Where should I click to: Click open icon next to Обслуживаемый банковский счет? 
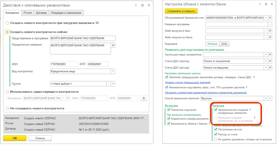[x=270, y=18]
